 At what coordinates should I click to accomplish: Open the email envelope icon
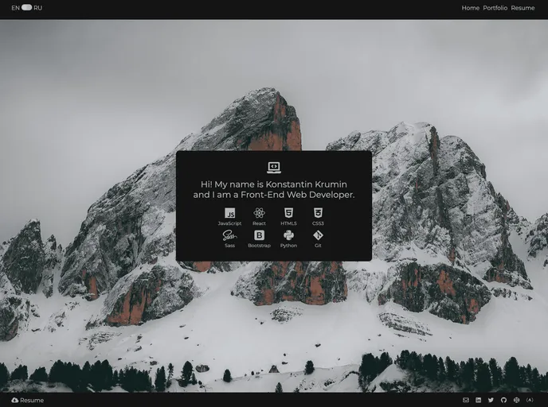click(466, 400)
